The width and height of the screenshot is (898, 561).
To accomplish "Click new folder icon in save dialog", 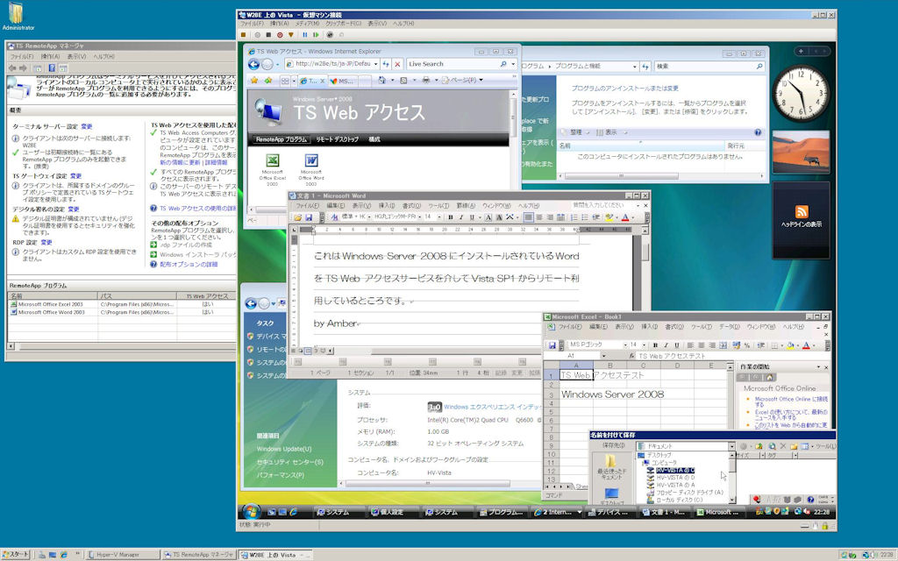I will 794,446.
